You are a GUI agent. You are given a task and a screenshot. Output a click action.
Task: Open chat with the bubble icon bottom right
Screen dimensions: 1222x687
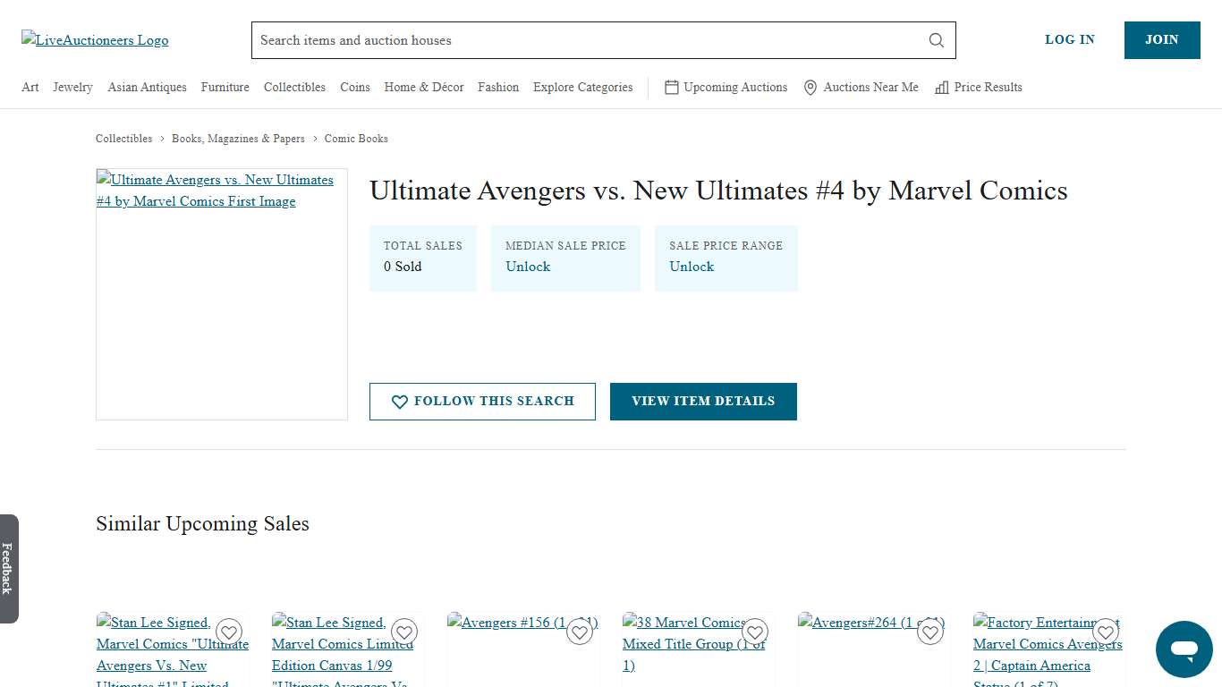tap(1184, 649)
